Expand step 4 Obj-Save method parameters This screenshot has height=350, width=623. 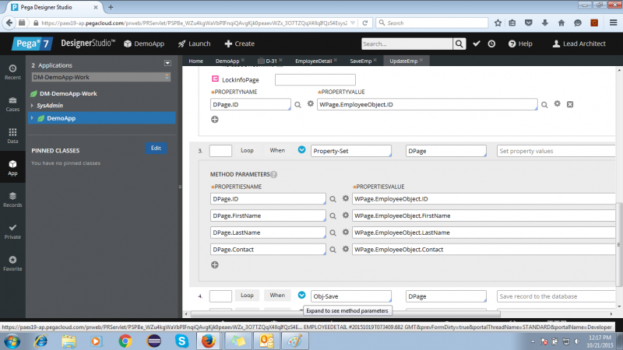(x=301, y=296)
